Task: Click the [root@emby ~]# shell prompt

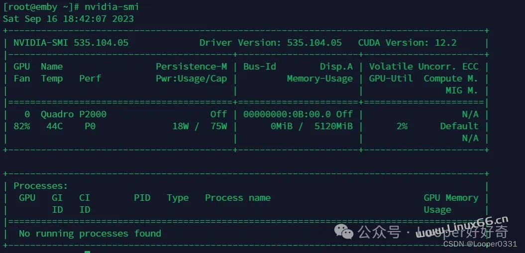Action: [x=41, y=6]
